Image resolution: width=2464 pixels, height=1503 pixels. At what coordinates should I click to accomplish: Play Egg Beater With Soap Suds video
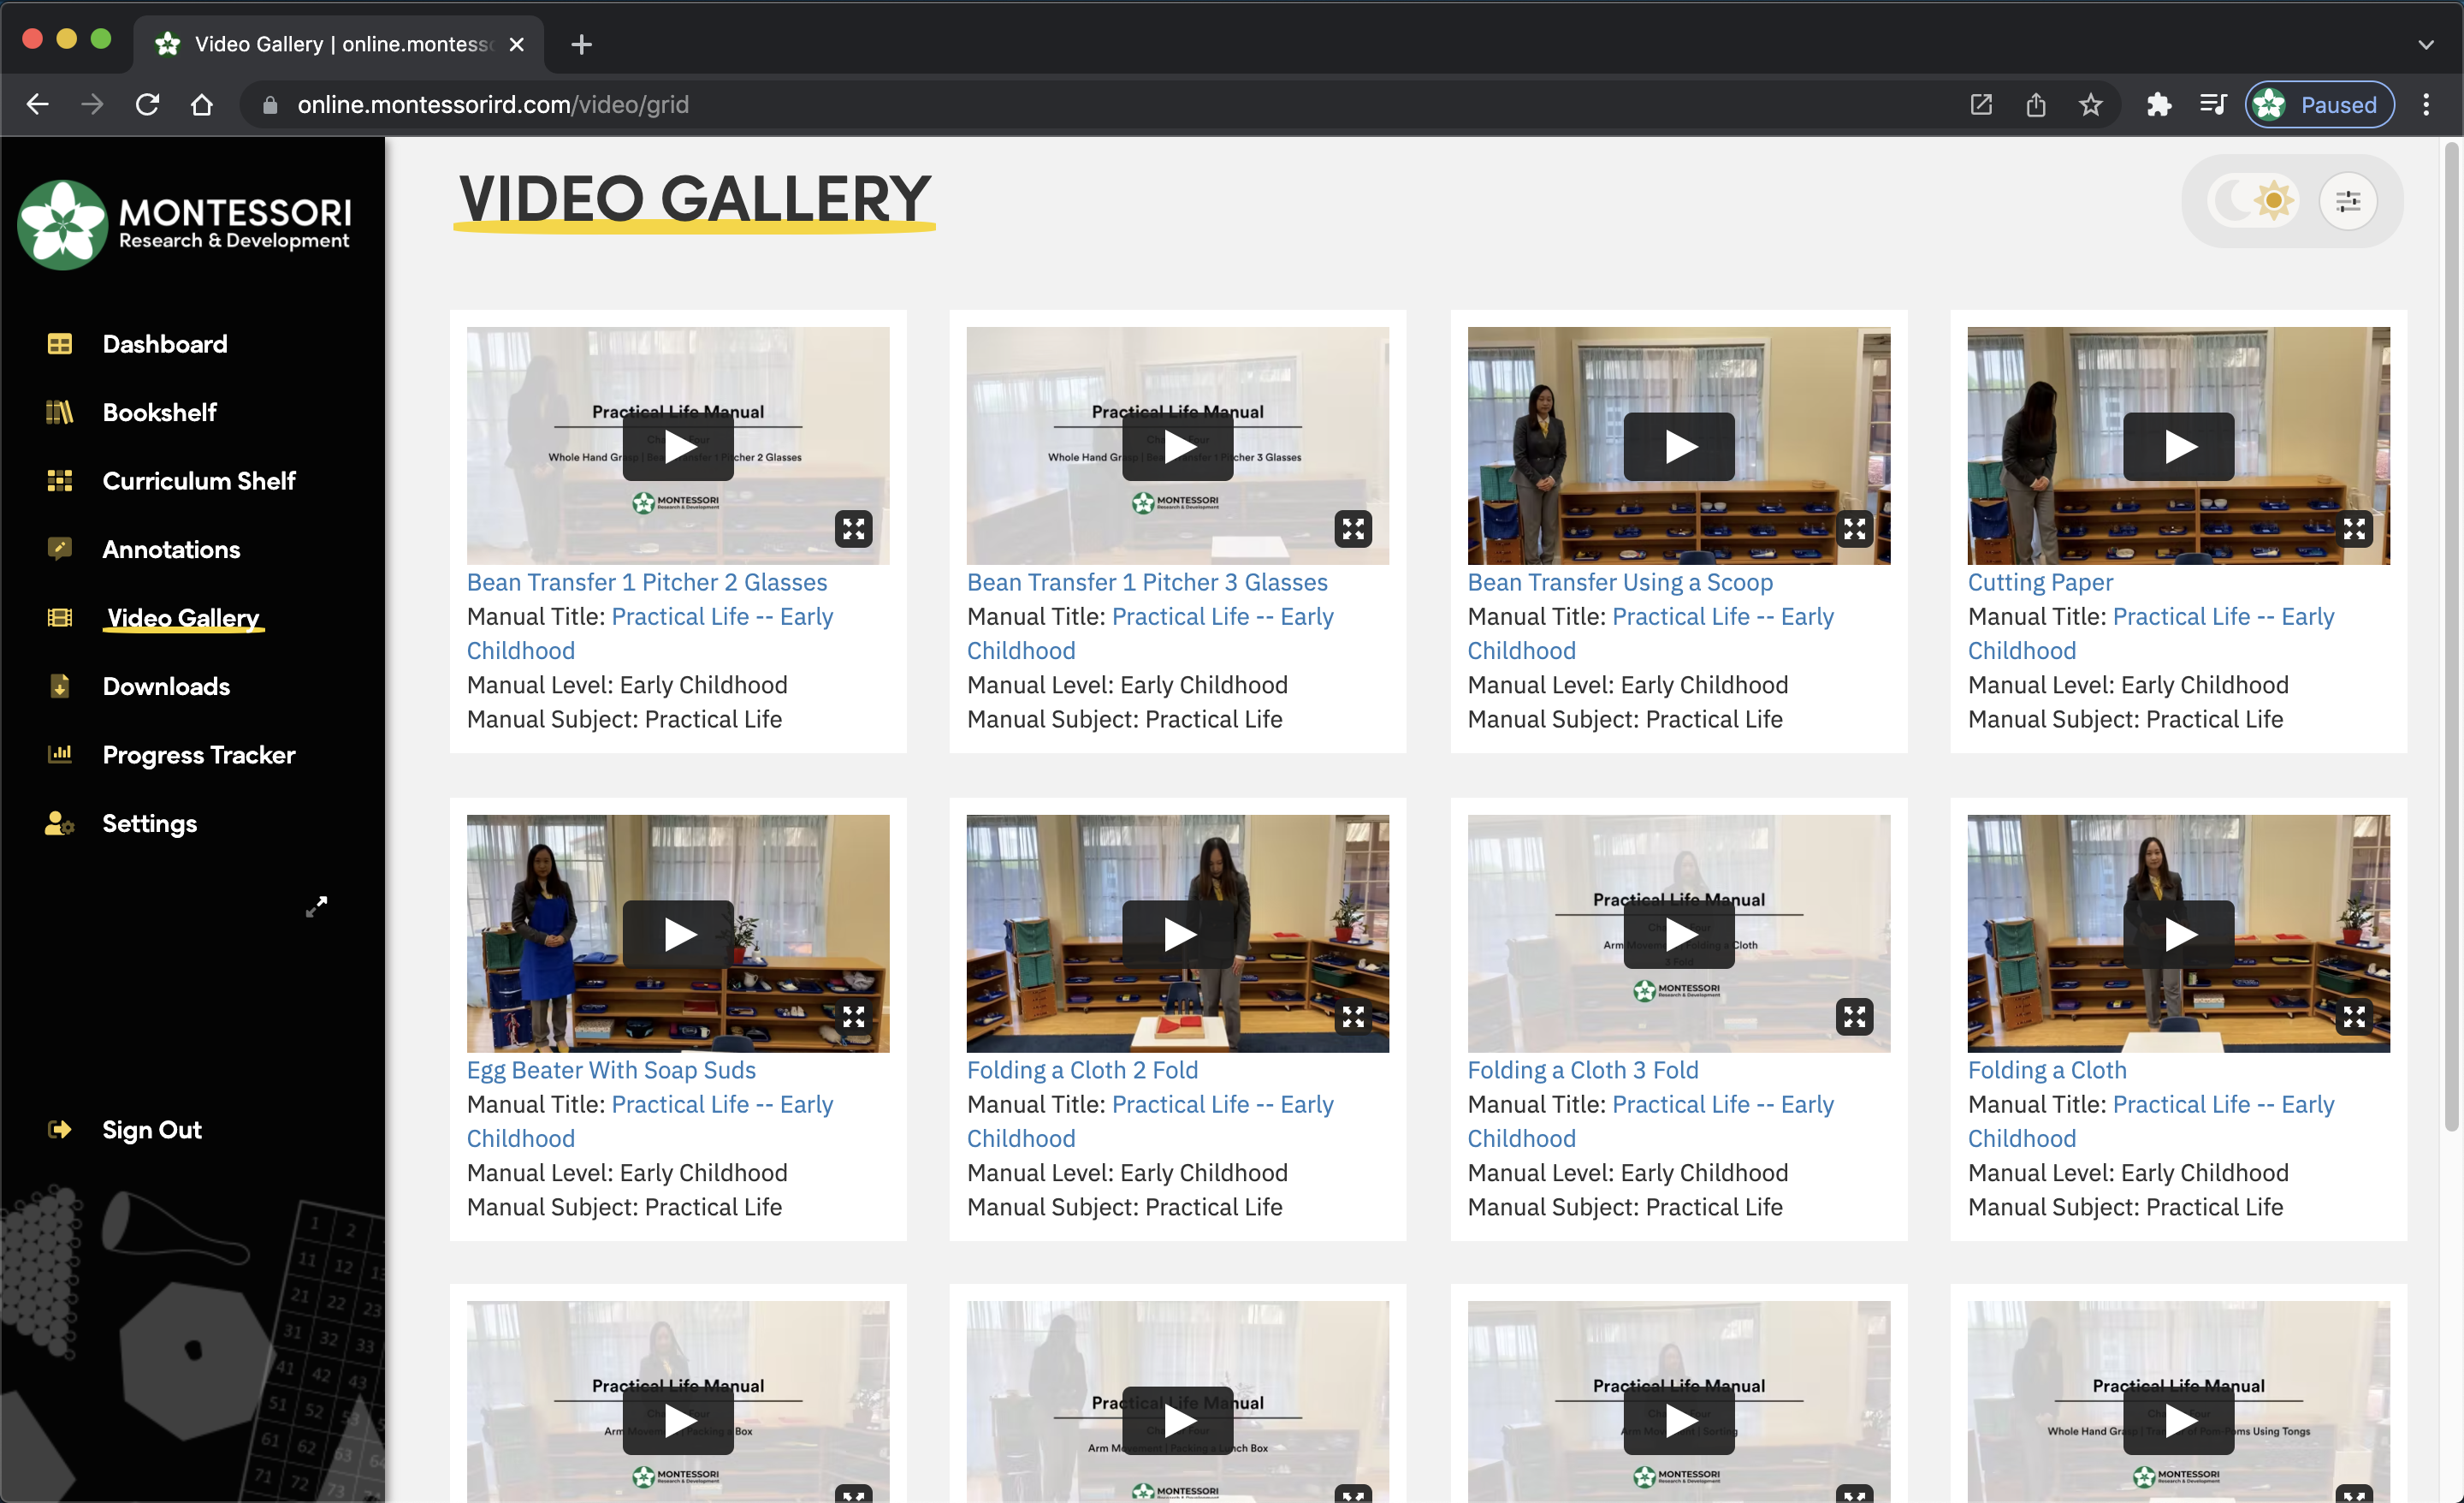pos(678,935)
